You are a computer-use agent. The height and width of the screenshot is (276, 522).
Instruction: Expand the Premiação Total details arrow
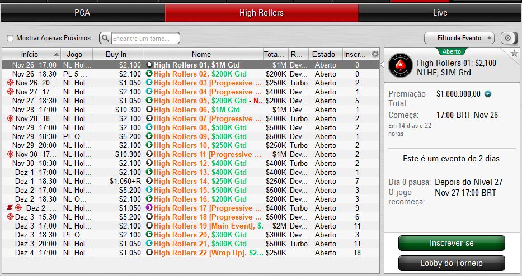coord(488,94)
